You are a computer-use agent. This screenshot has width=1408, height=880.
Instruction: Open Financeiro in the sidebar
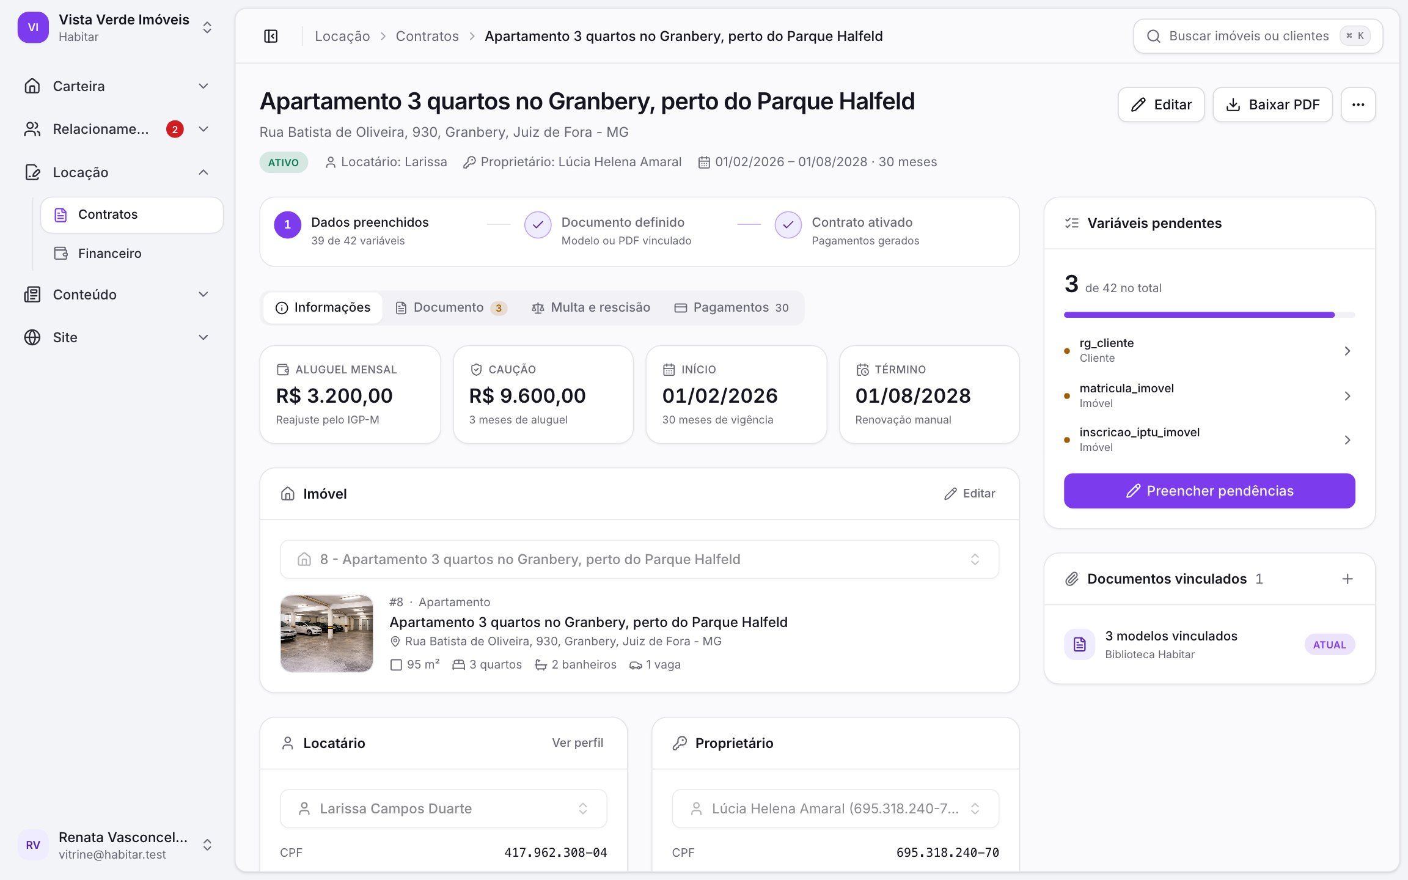click(x=132, y=253)
